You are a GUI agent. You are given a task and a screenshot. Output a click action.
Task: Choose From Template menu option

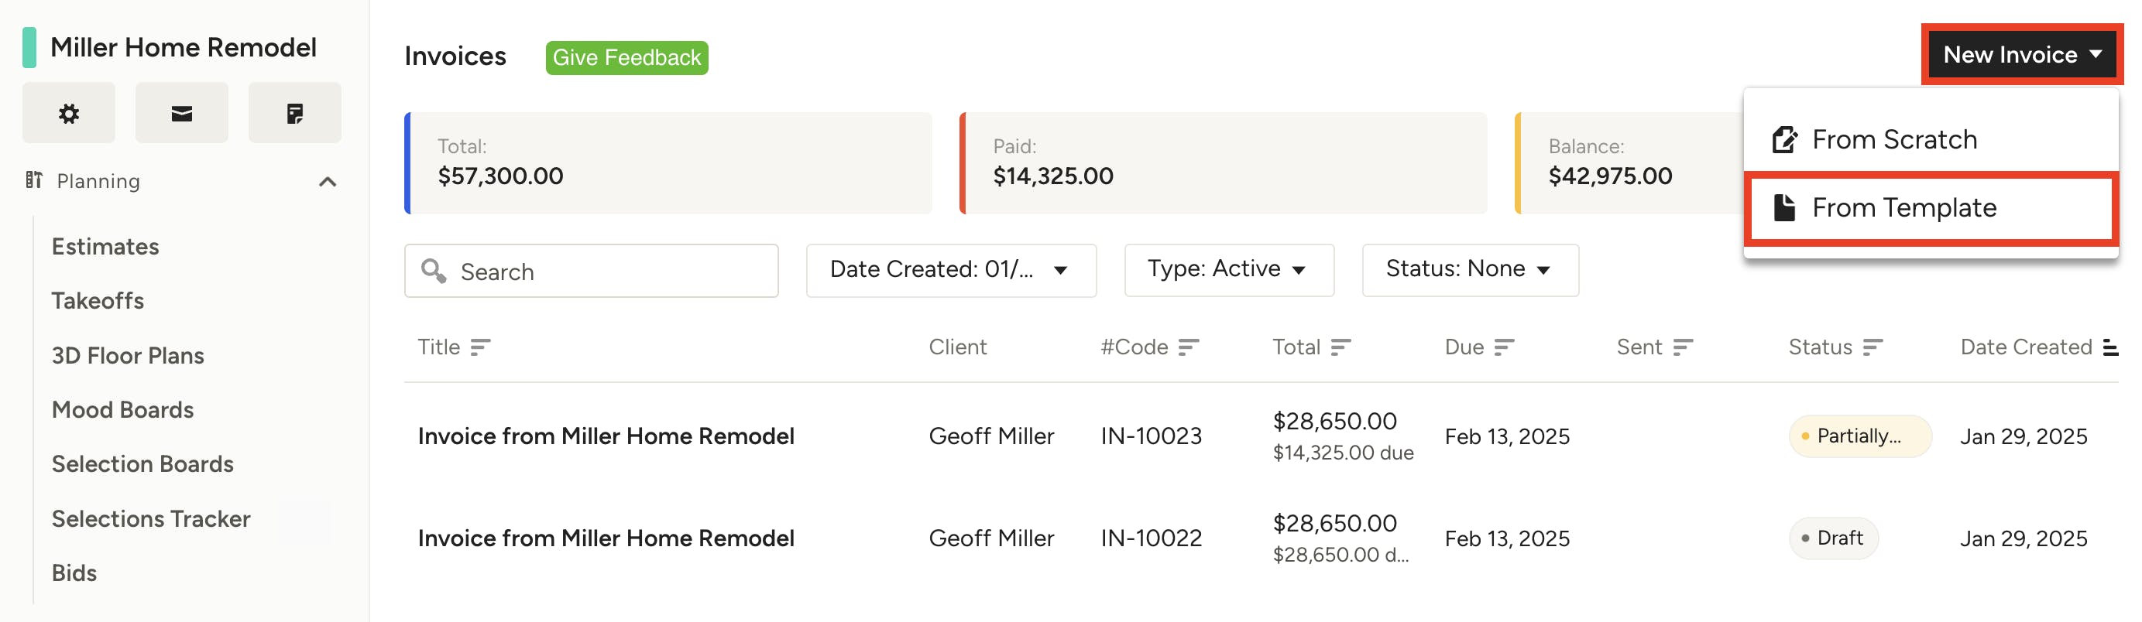(x=1930, y=207)
